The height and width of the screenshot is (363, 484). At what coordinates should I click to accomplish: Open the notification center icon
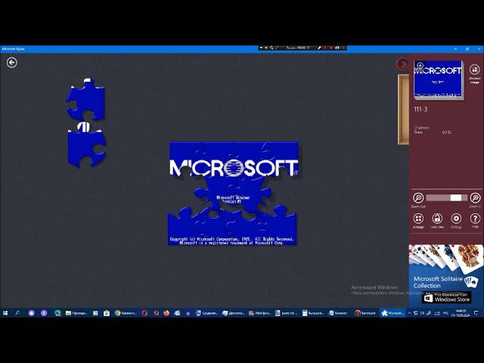(476, 313)
